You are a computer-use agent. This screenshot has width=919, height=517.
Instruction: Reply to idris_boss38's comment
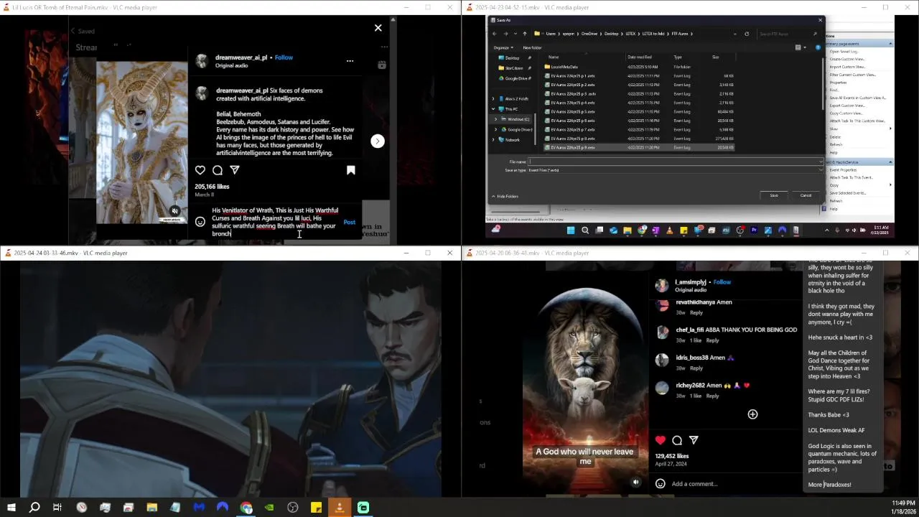696,368
